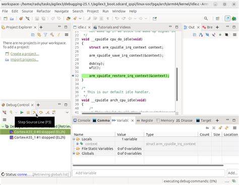Maximize the editor area panel
Screen dimensions: 239x185
[x=176, y=27]
